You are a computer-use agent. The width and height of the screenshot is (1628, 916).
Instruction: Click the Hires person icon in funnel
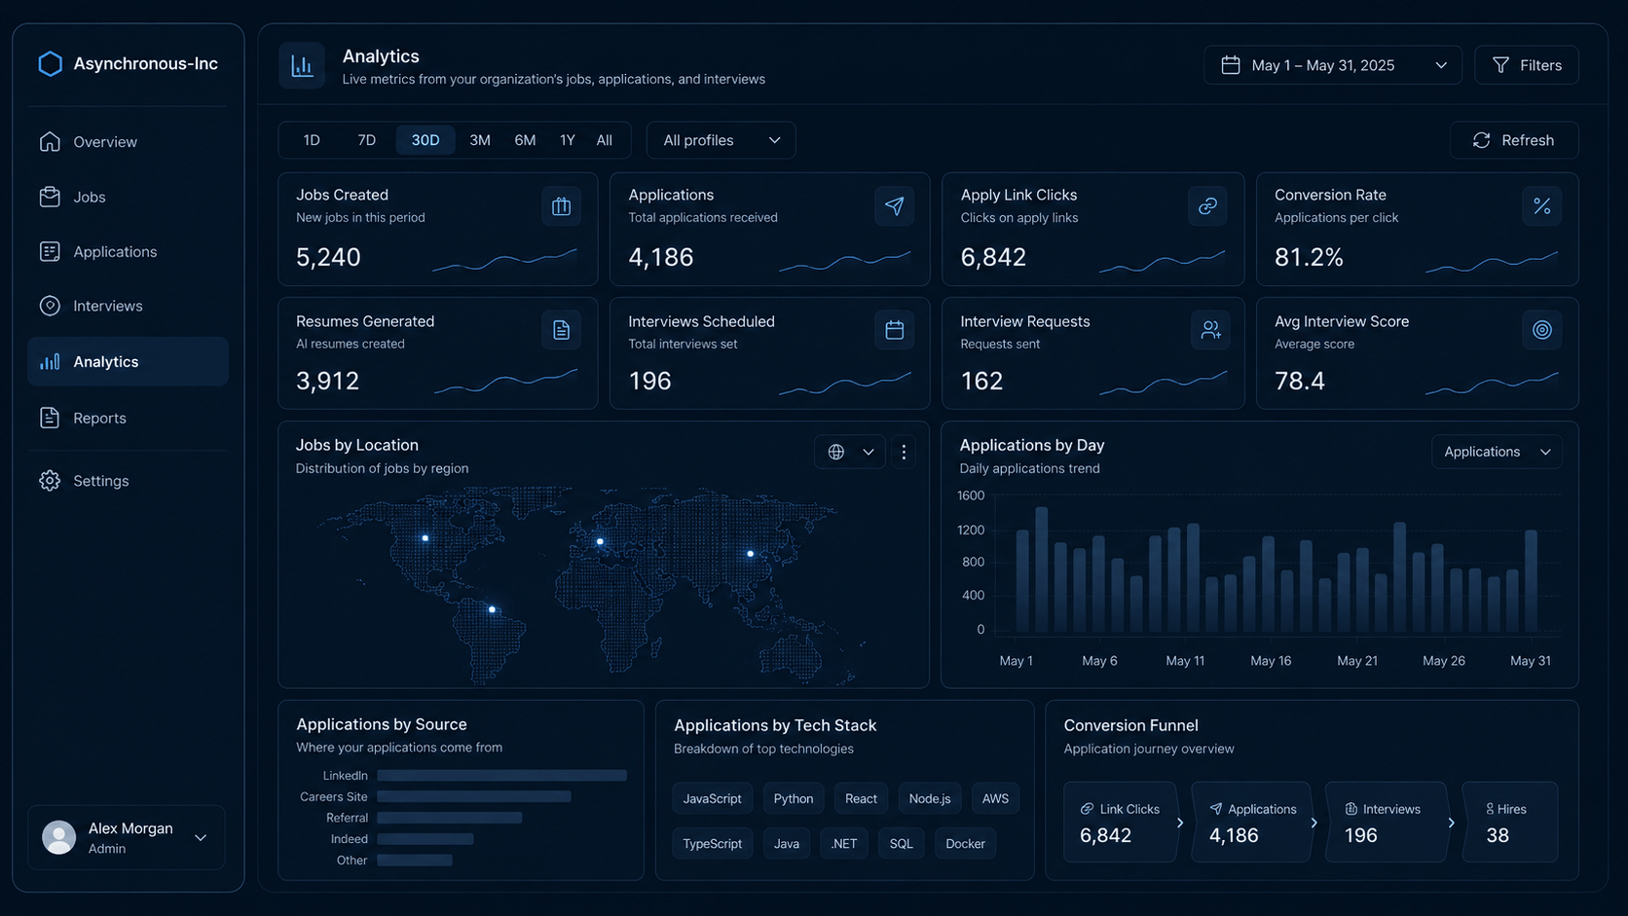1490,809
